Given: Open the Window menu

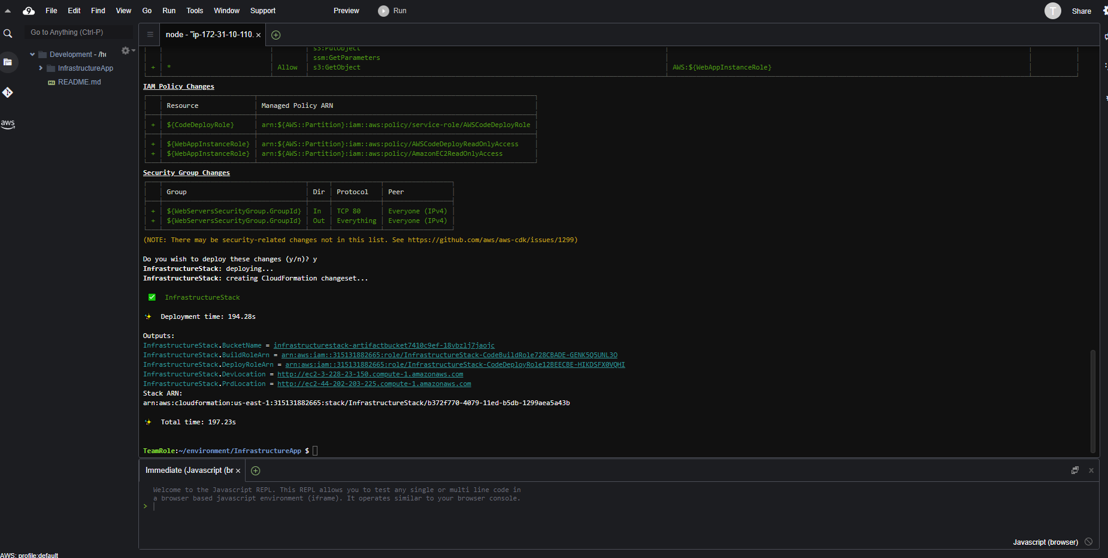Looking at the screenshot, I should tap(226, 11).
